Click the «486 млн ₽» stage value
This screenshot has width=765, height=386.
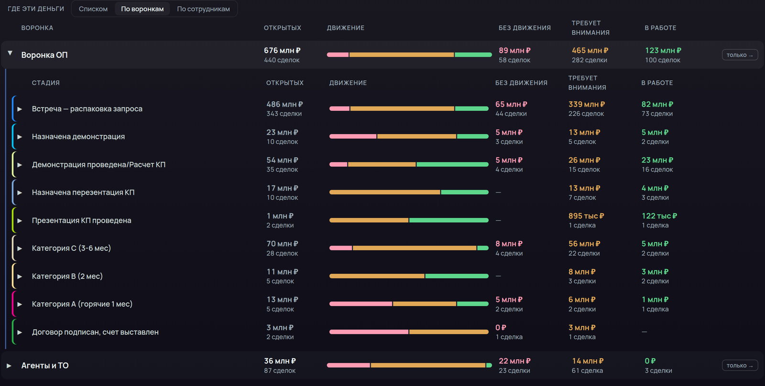pyautogui.click(x=284, y=104)
